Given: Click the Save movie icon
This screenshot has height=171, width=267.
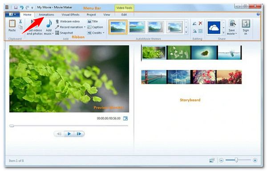Looking at the screenshot, I should 232,23.
